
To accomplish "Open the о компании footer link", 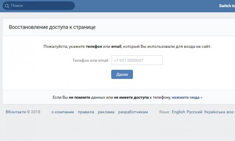I will click(x=62, y=112).
